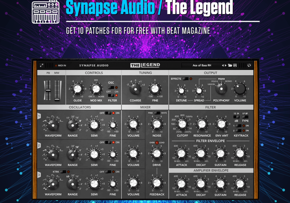The width and height of the screenshot is (290, 203).
Task: Toggle oscillator 3 KTRK switch
Action: coord(63,172)
